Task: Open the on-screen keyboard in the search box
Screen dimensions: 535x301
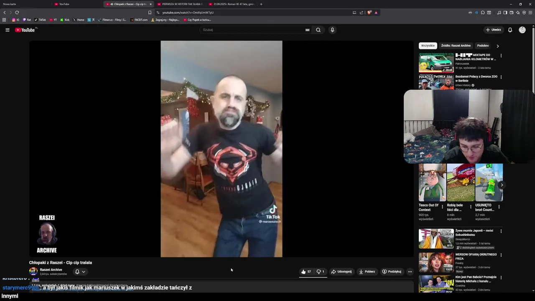Action: pos(307,30)
